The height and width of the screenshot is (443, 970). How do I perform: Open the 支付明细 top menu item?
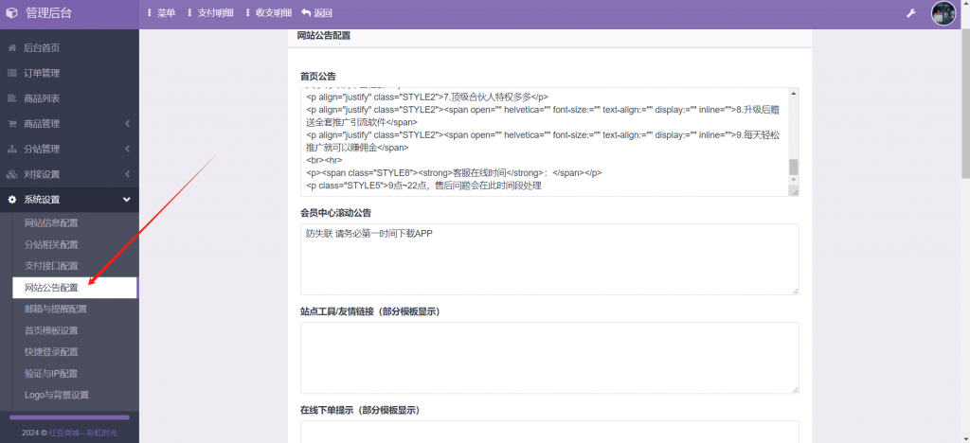[x=209, y=13]
